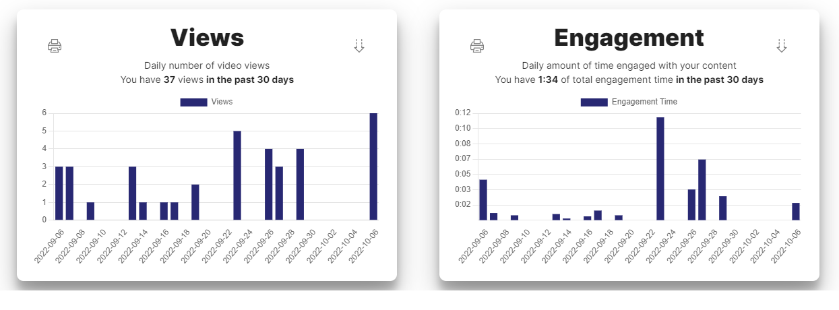
Task: Click the tallest engagement bar on 2022-09-23
Action: [660, 168]
